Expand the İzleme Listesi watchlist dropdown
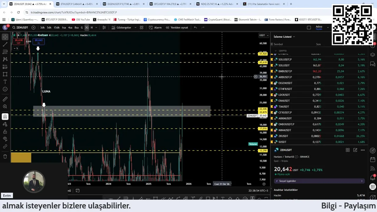The height and width of the screenshot is (212, 377). 284,37
